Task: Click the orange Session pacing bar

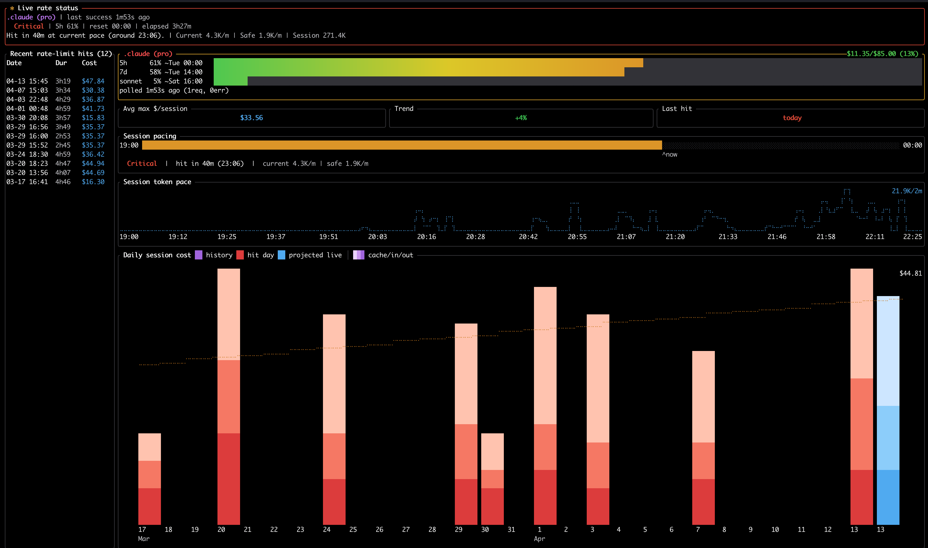Action: tap(402, 145)
